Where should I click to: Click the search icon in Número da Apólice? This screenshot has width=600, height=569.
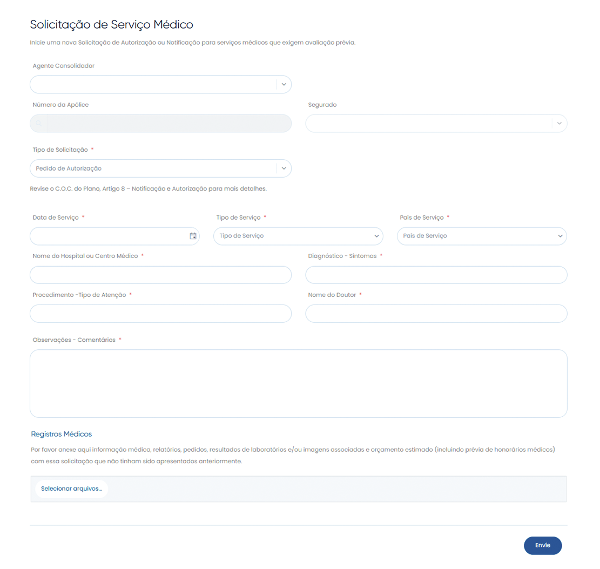[39, 124]
